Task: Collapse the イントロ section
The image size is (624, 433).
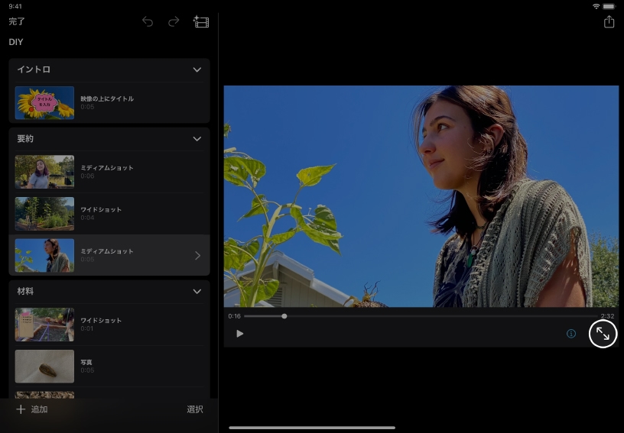Action: pos(197,69)
